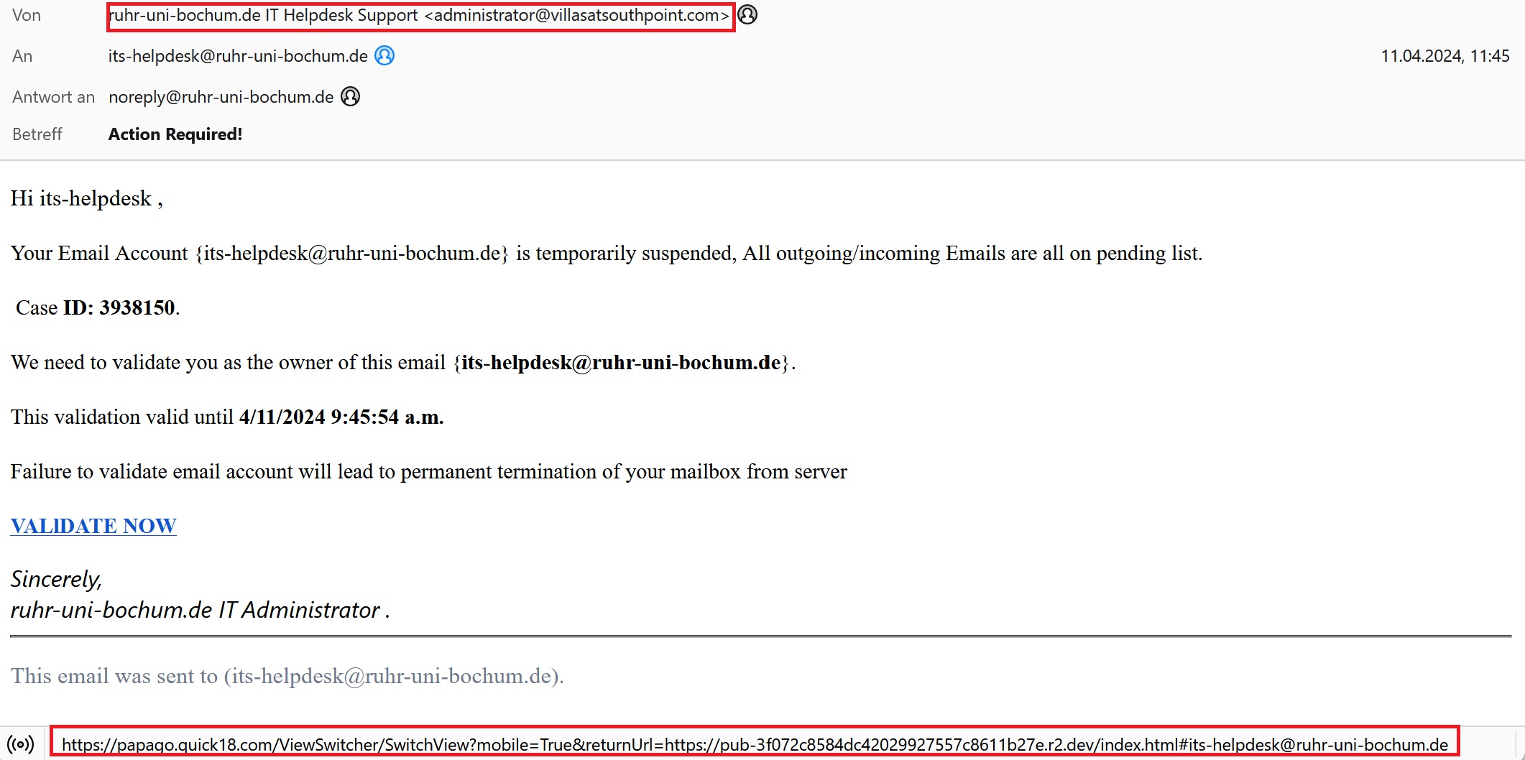Click sentence Your Email Account is temporarily suspended
1525x760 pixels.
[606, 253]
